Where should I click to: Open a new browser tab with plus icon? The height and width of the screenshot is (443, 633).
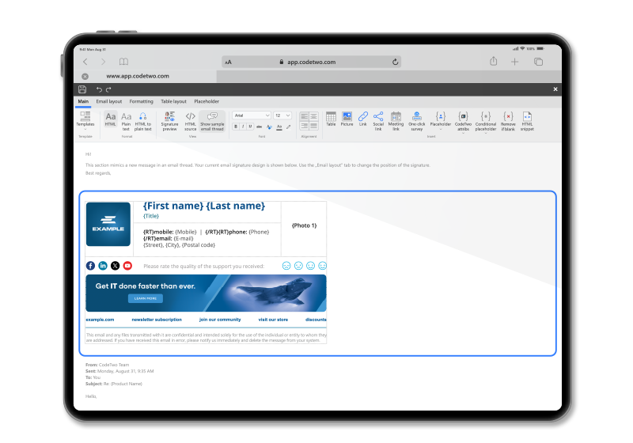pyautogui.click(x=515, y=62)
